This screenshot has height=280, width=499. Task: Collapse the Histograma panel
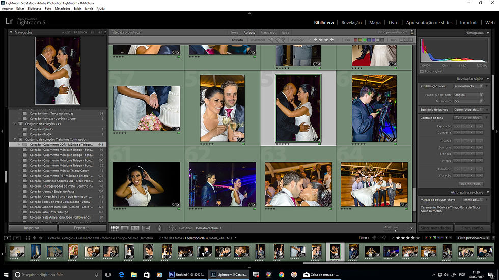click(488, 33)
